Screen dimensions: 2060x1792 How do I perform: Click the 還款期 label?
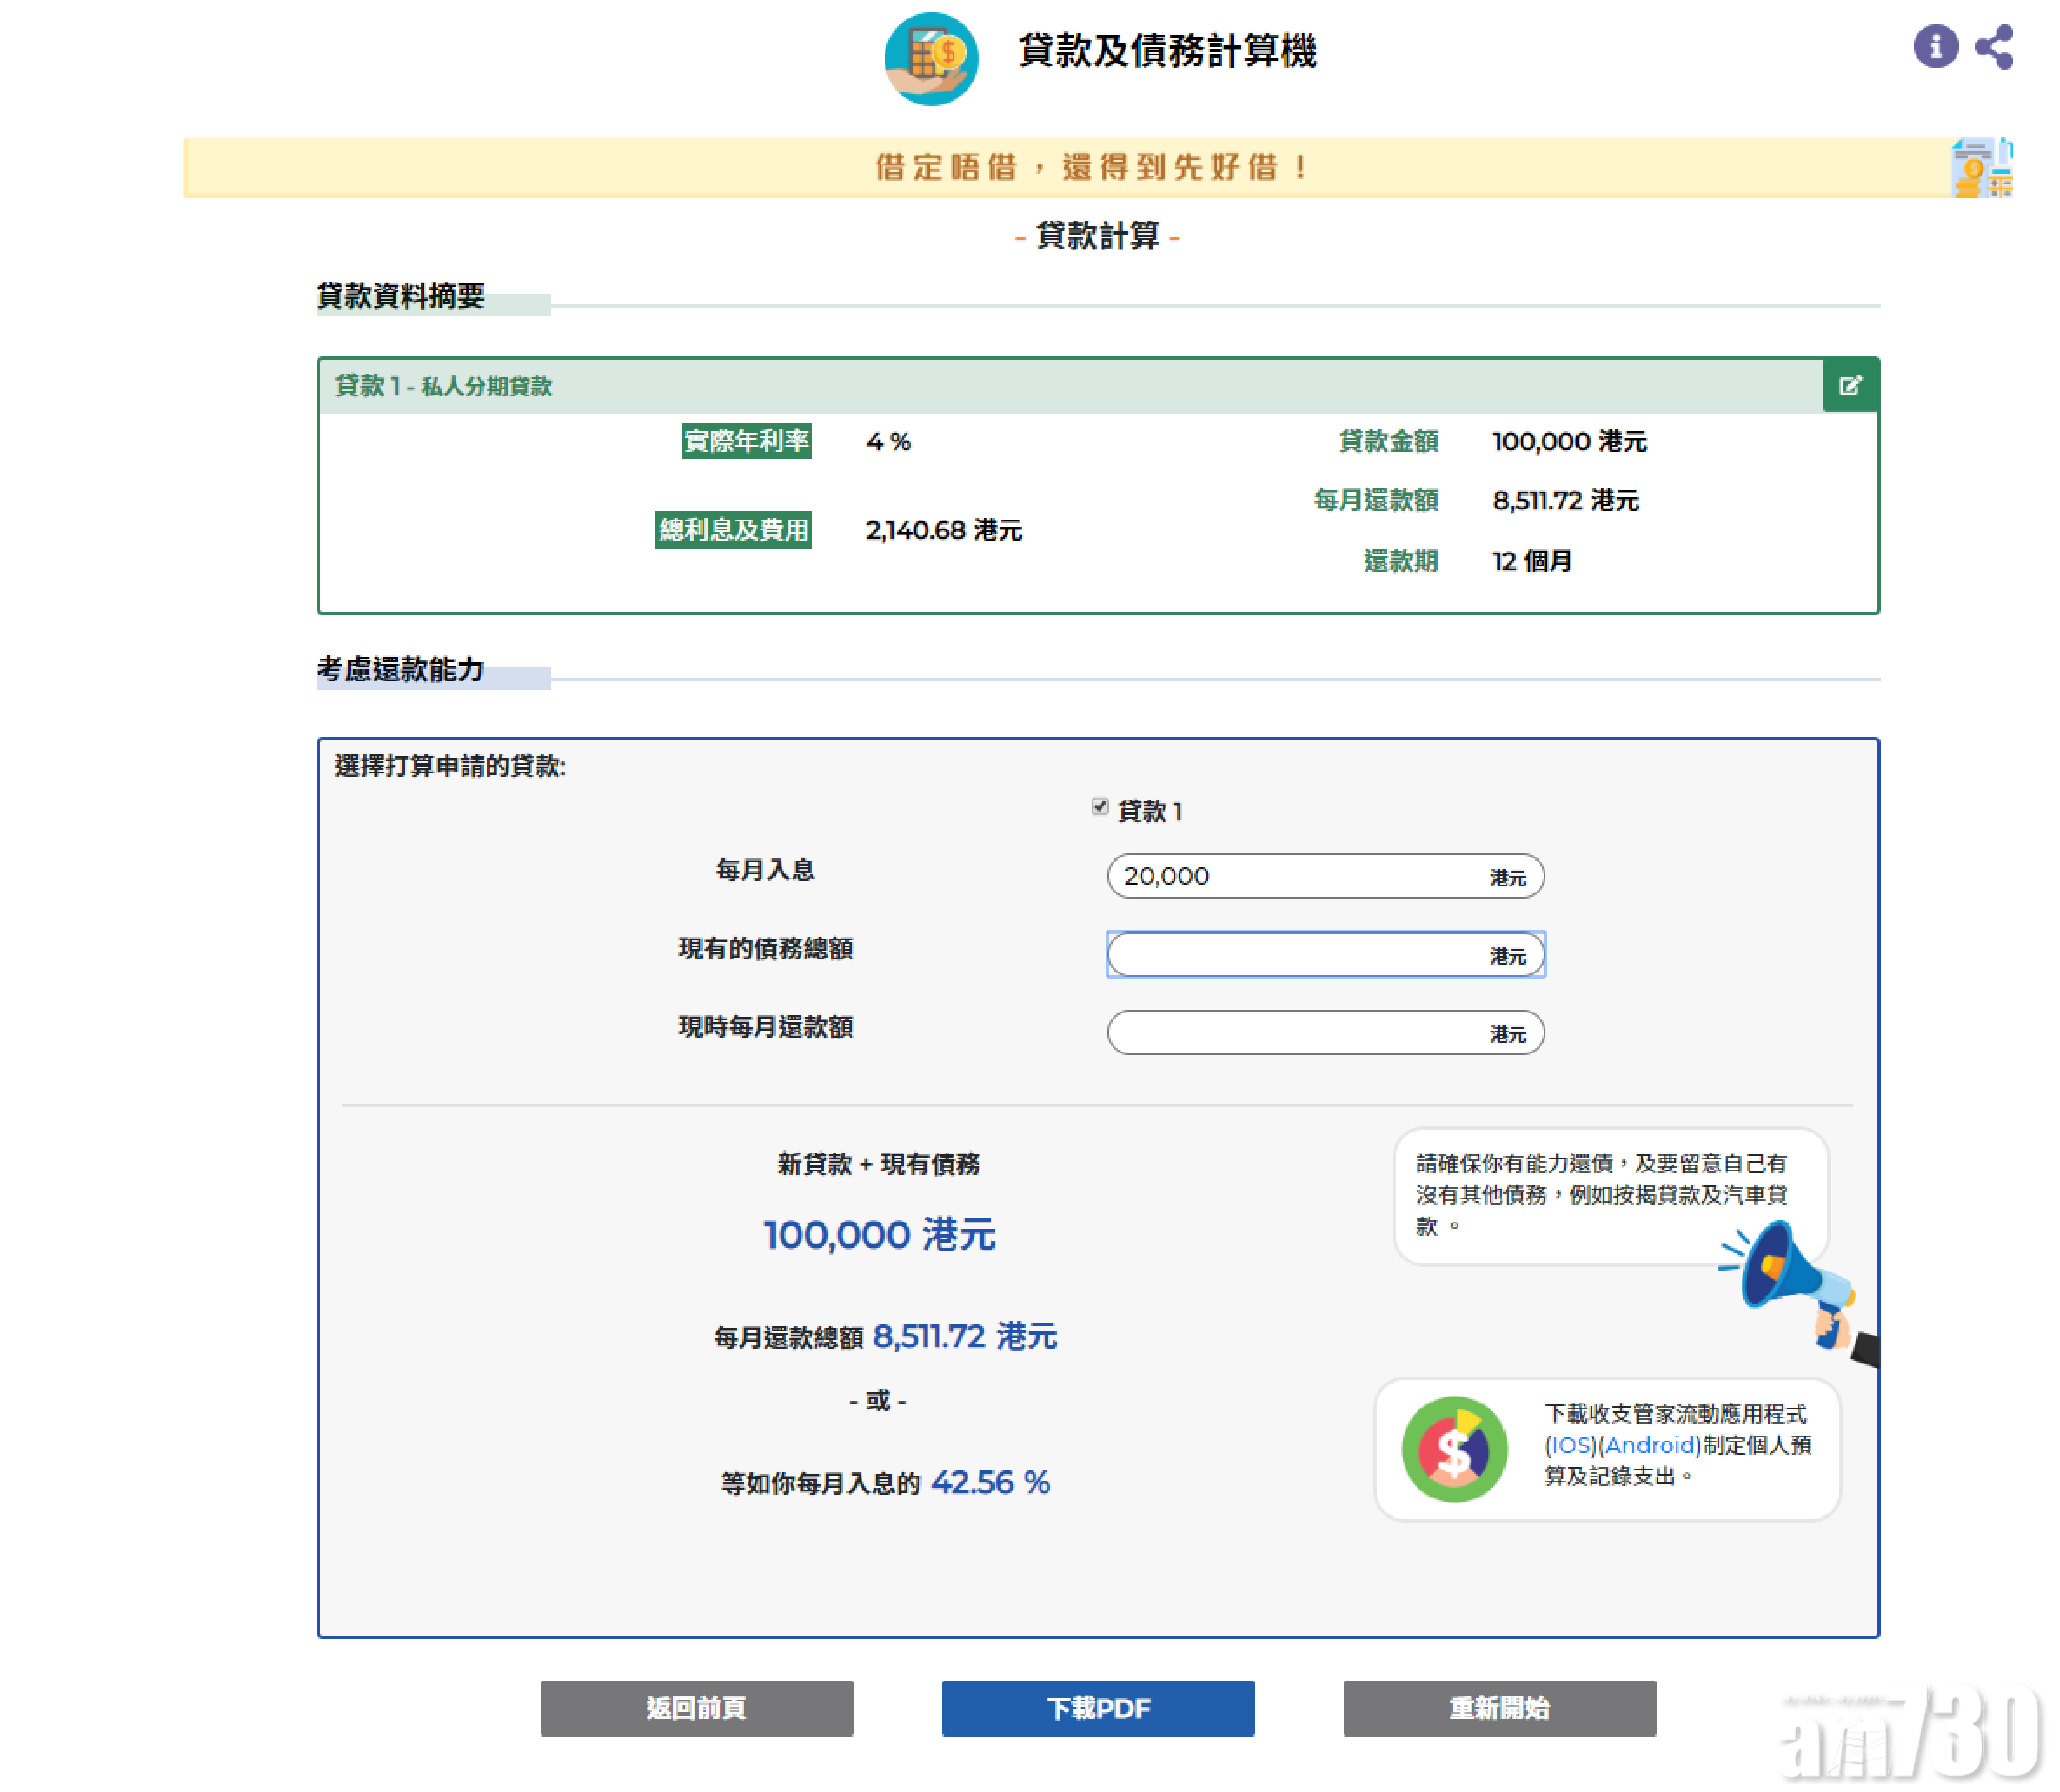(1400, 561)
